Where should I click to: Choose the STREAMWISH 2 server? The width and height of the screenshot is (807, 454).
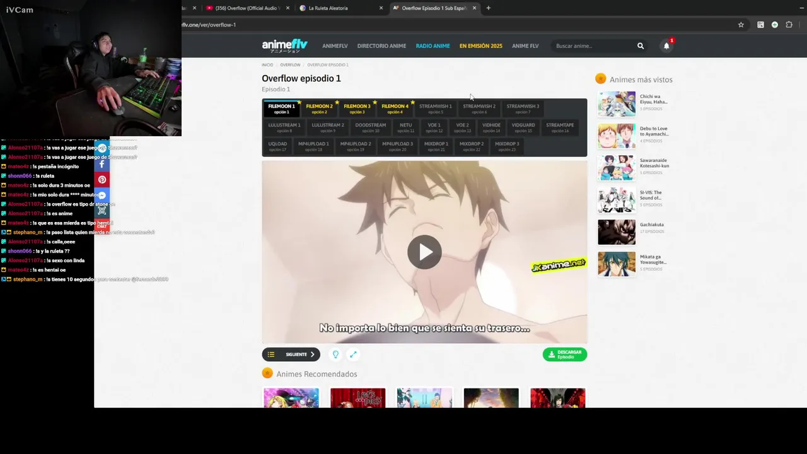coord(479,108)
